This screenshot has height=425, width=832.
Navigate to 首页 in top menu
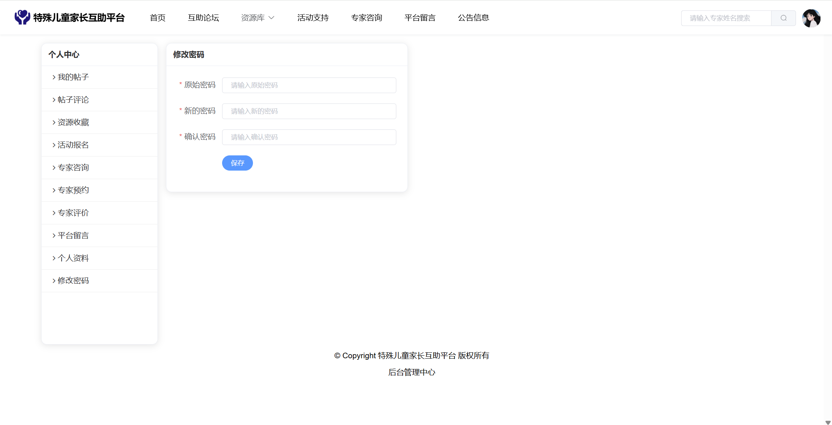pos(157,18)
